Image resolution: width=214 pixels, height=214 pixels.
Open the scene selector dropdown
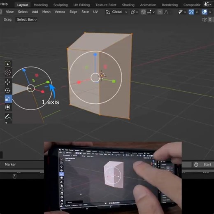click(208, 4)
